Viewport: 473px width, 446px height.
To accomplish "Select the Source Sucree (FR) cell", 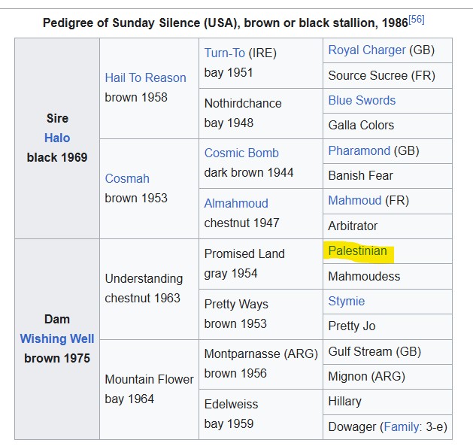I will click(x=387, y=75).
